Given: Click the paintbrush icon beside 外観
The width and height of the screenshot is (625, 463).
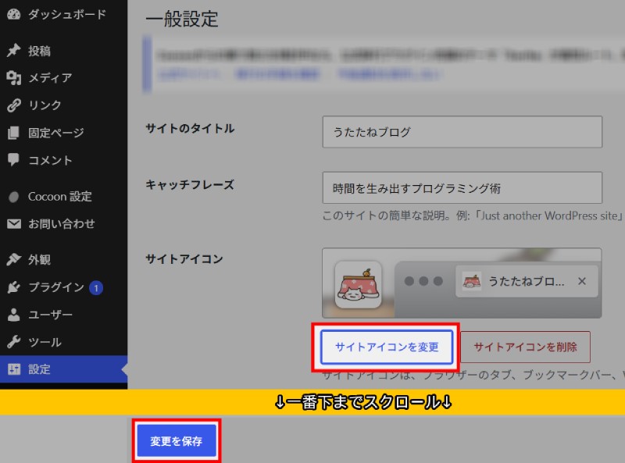Looking at the screenshot, I should coord(13,259).
